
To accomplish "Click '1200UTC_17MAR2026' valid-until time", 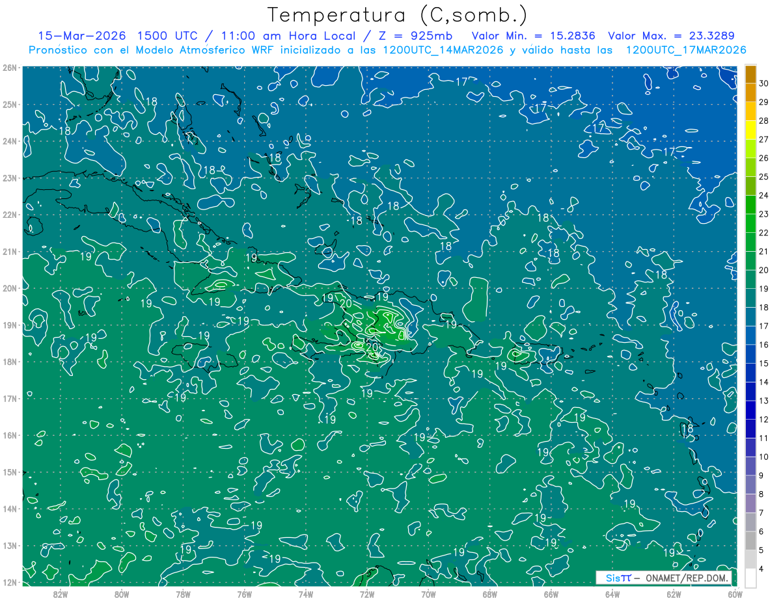I will 685,50.
